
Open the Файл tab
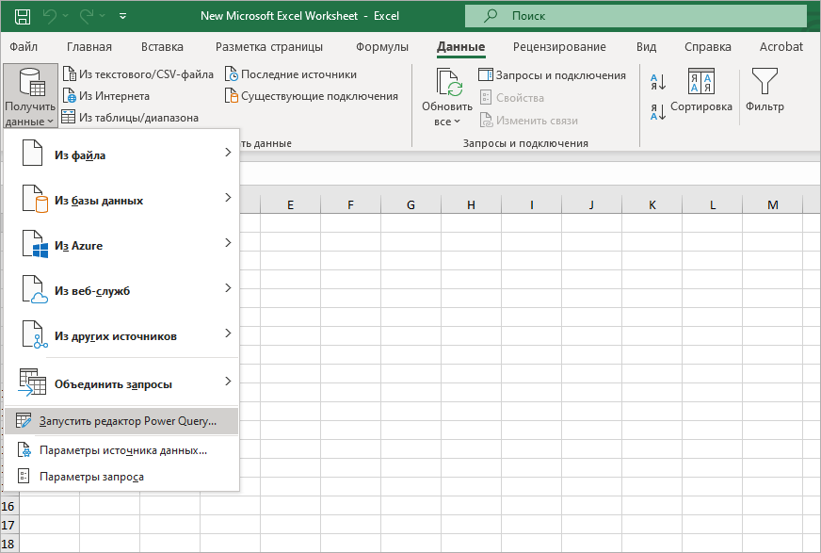(x=24, y=46)
